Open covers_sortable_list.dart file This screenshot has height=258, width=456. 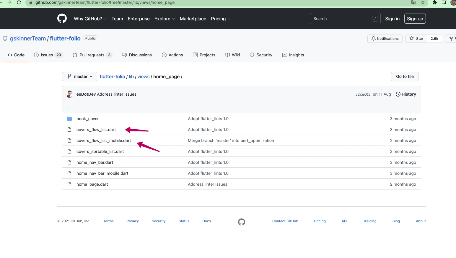(x=100, y=151)
